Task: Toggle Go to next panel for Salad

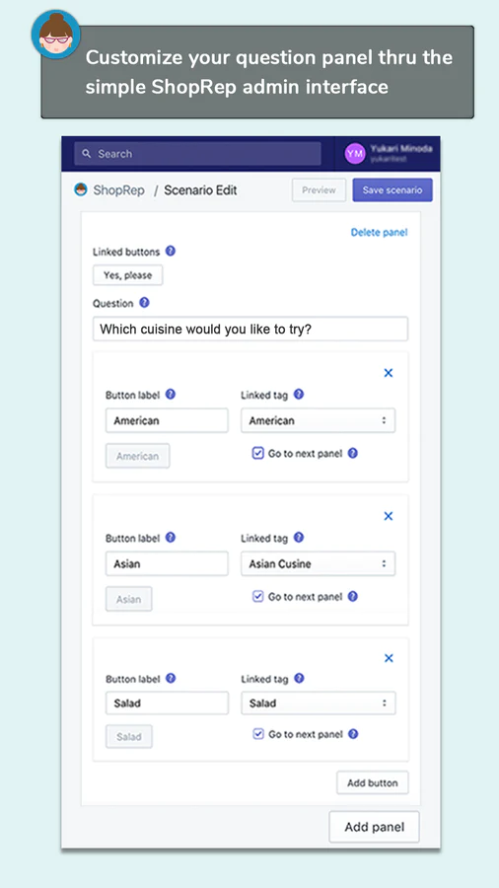Action: point(258,734)
